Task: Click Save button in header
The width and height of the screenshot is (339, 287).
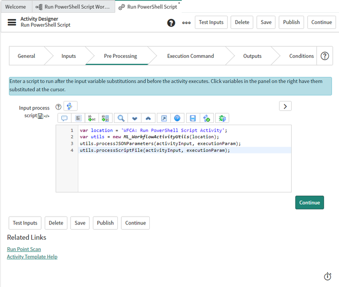Action: click(266, 22)
